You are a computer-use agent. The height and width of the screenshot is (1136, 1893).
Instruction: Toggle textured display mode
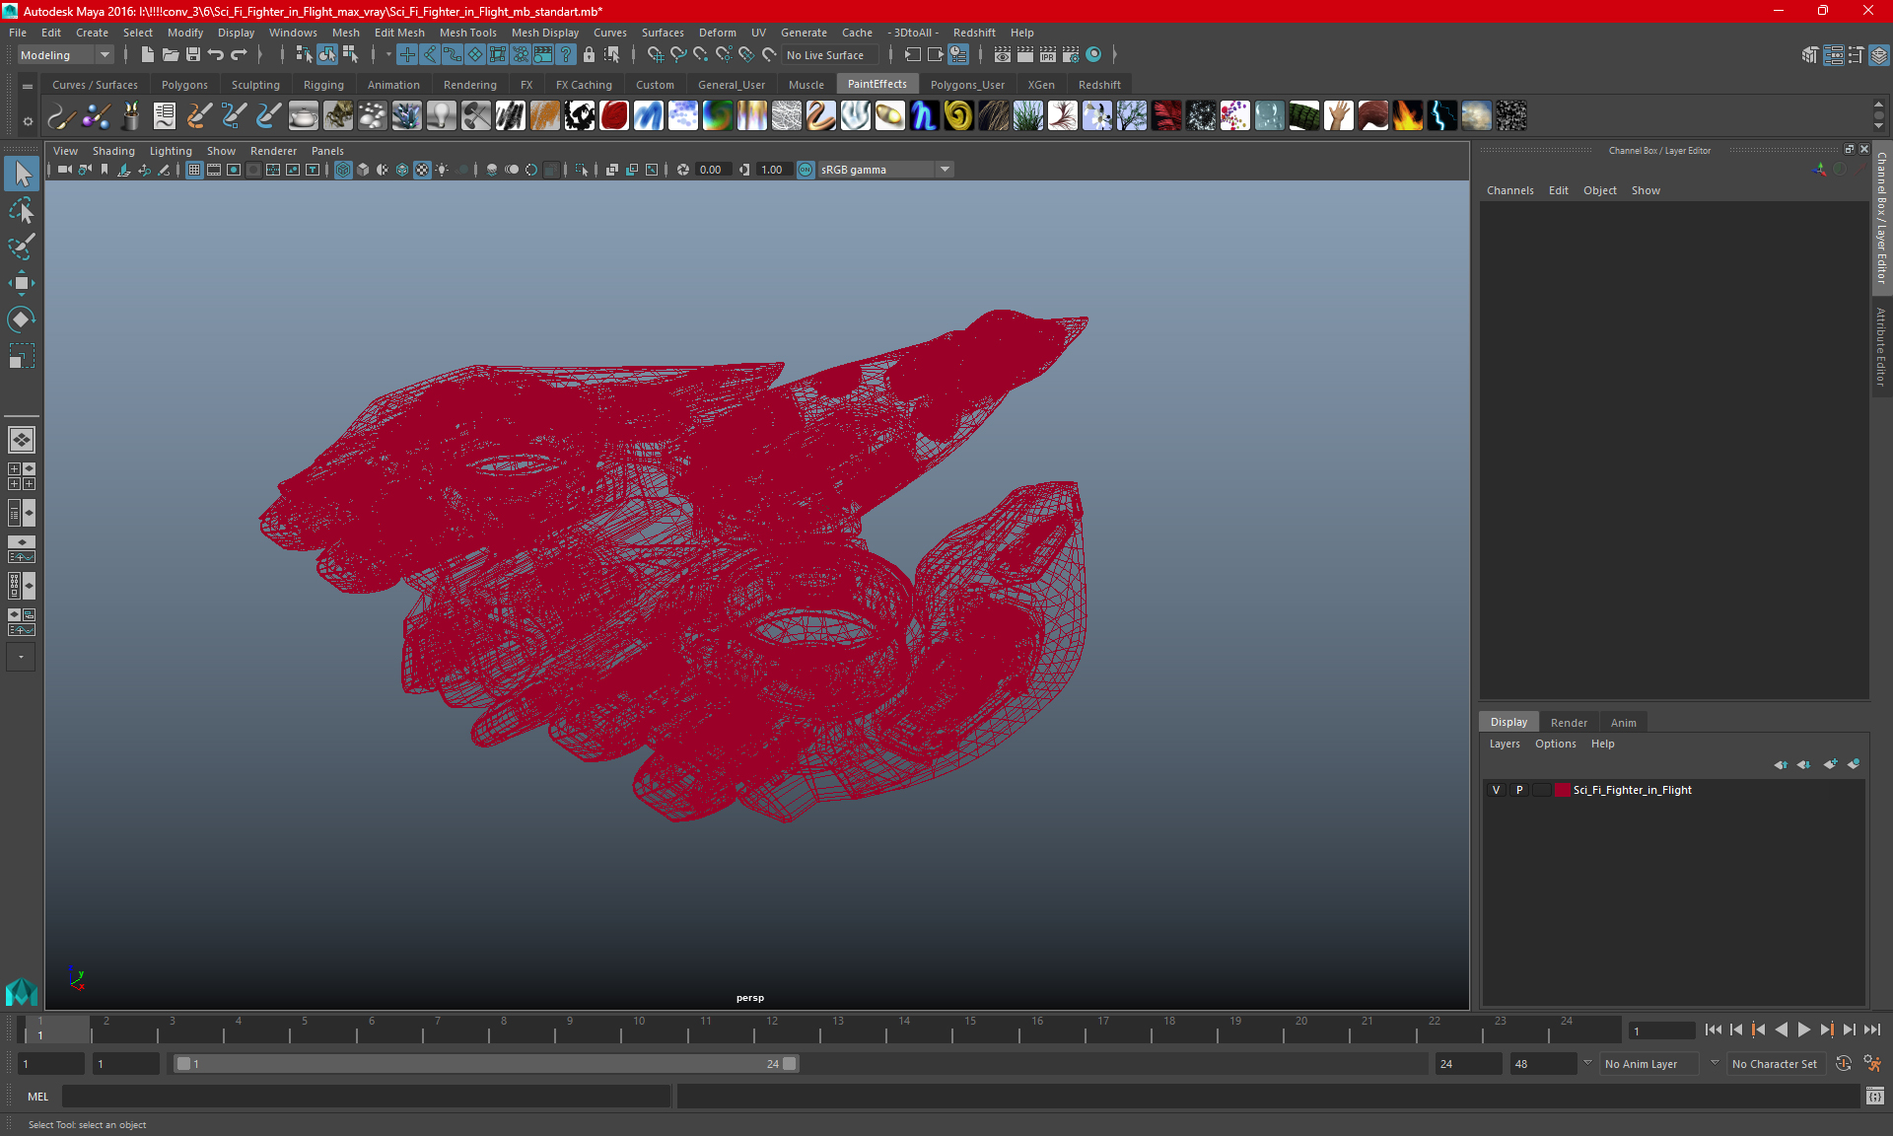(x=422, y=170)
